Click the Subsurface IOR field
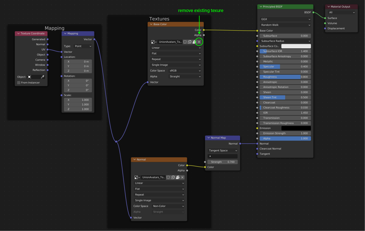This screenshot has height=231, width=365. pos(285,51)
